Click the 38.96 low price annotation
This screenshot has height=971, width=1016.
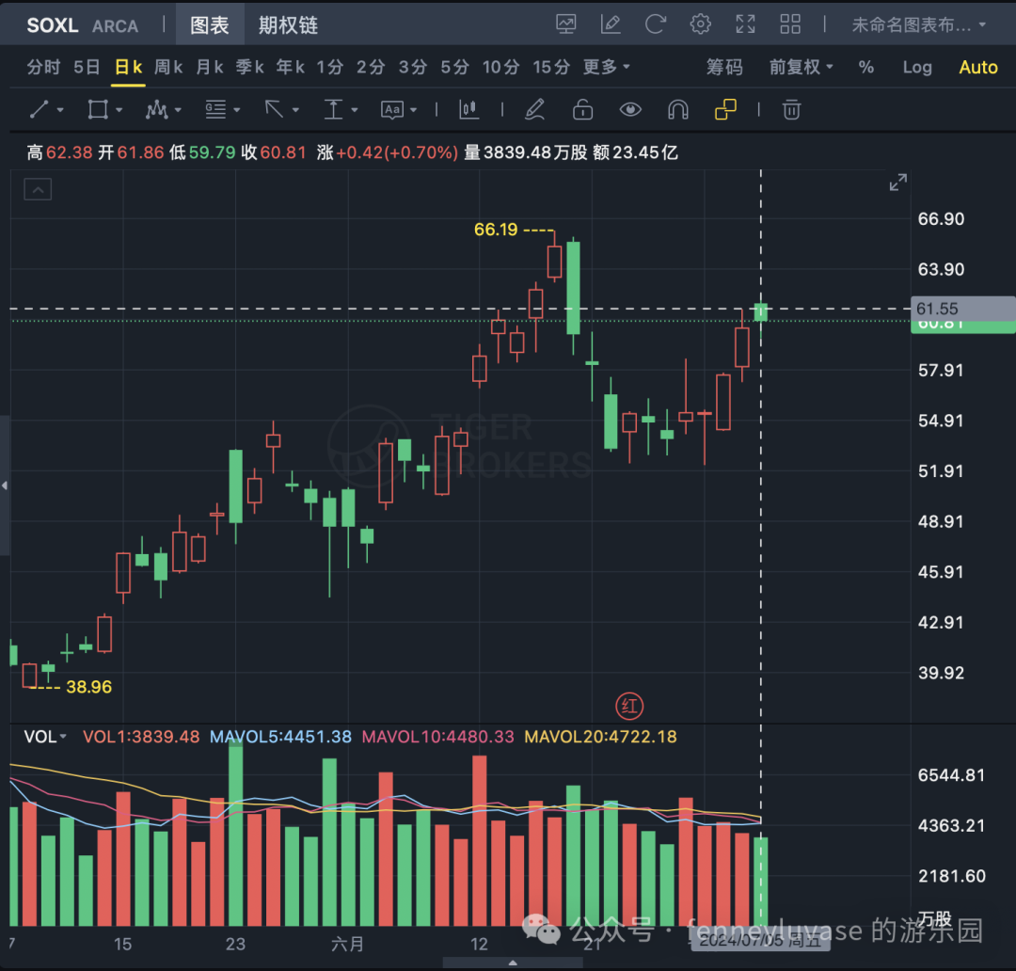88,687
